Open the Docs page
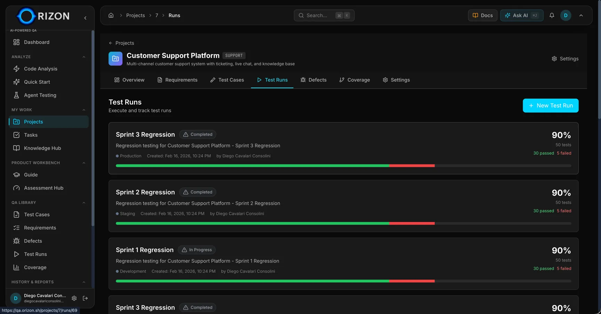Screen dimensions: 601x314 [482, 15]
